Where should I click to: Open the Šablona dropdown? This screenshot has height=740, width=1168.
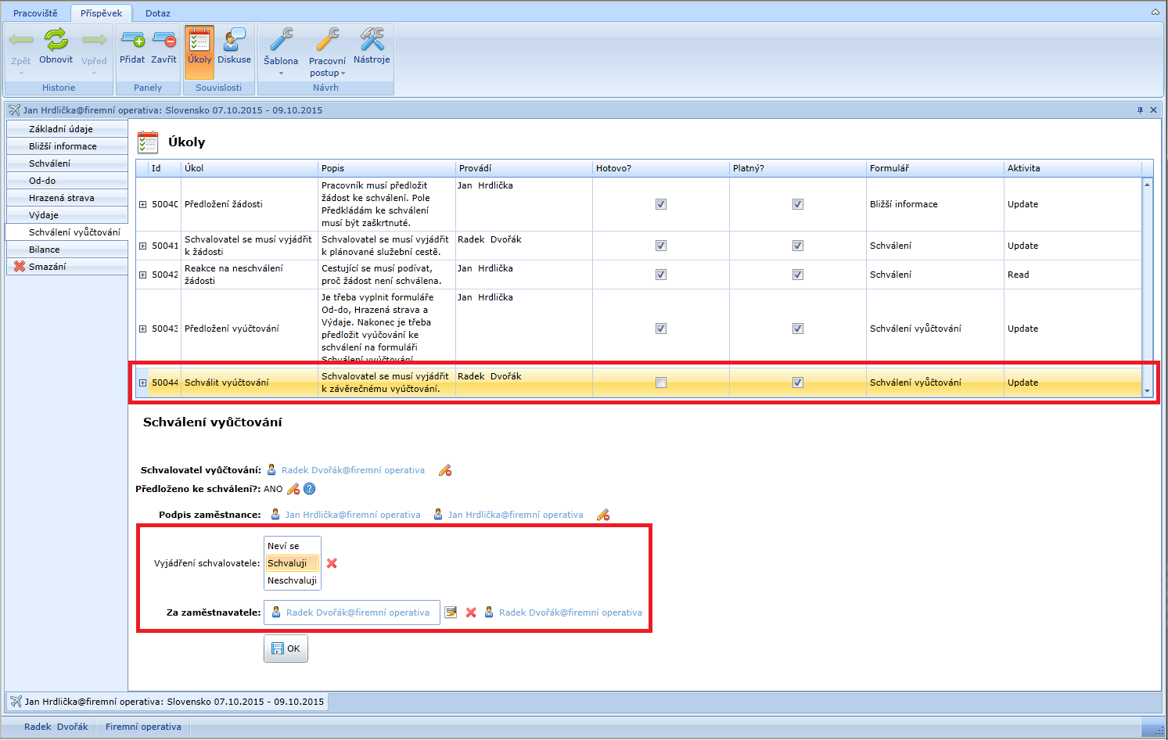pyautogui.click(x=281, y=62)
